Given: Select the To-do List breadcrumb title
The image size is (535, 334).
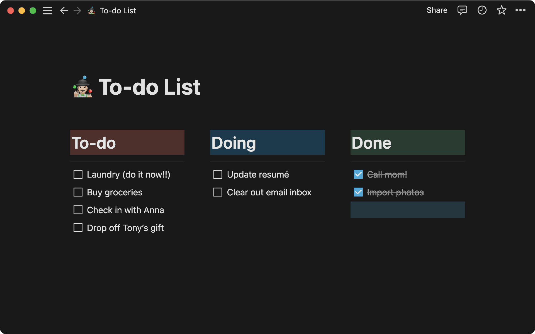Looking at the screenshot, I should click(x=118, y=10).
